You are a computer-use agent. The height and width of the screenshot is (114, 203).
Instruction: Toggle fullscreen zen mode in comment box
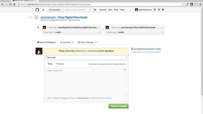click(x=125, y=70)
